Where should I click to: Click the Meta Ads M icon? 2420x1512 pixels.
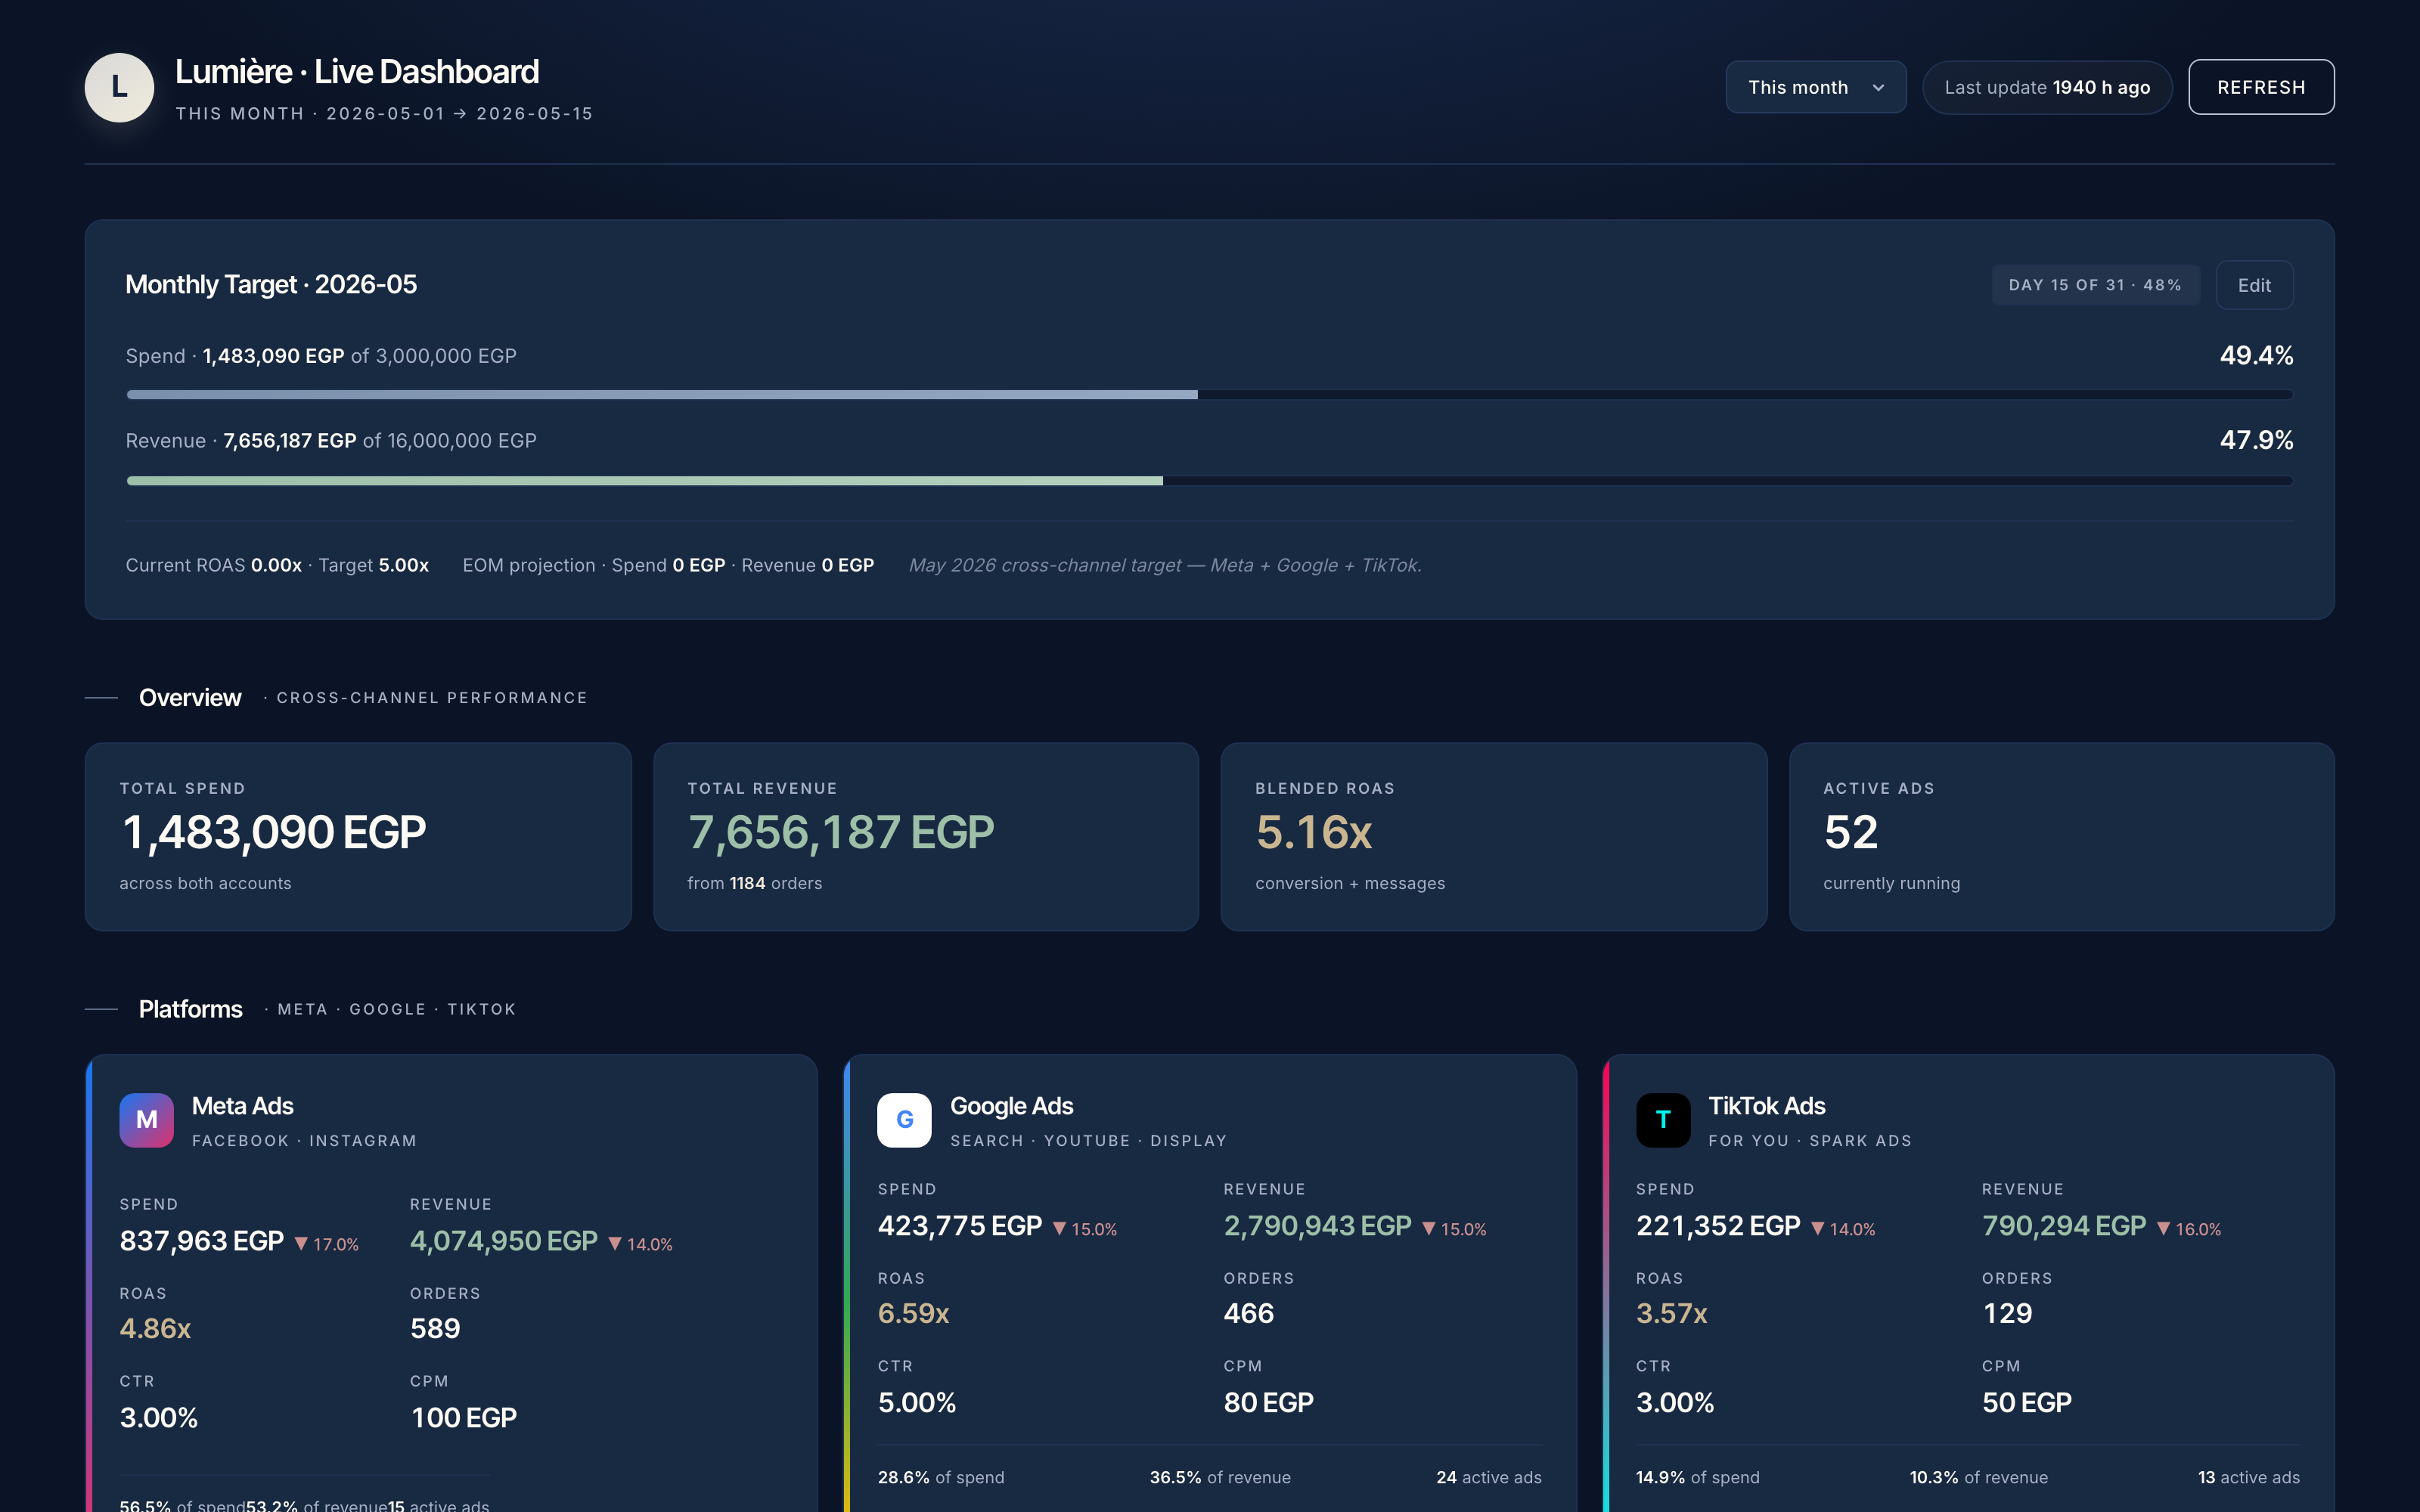click(x=146, y=1120)
